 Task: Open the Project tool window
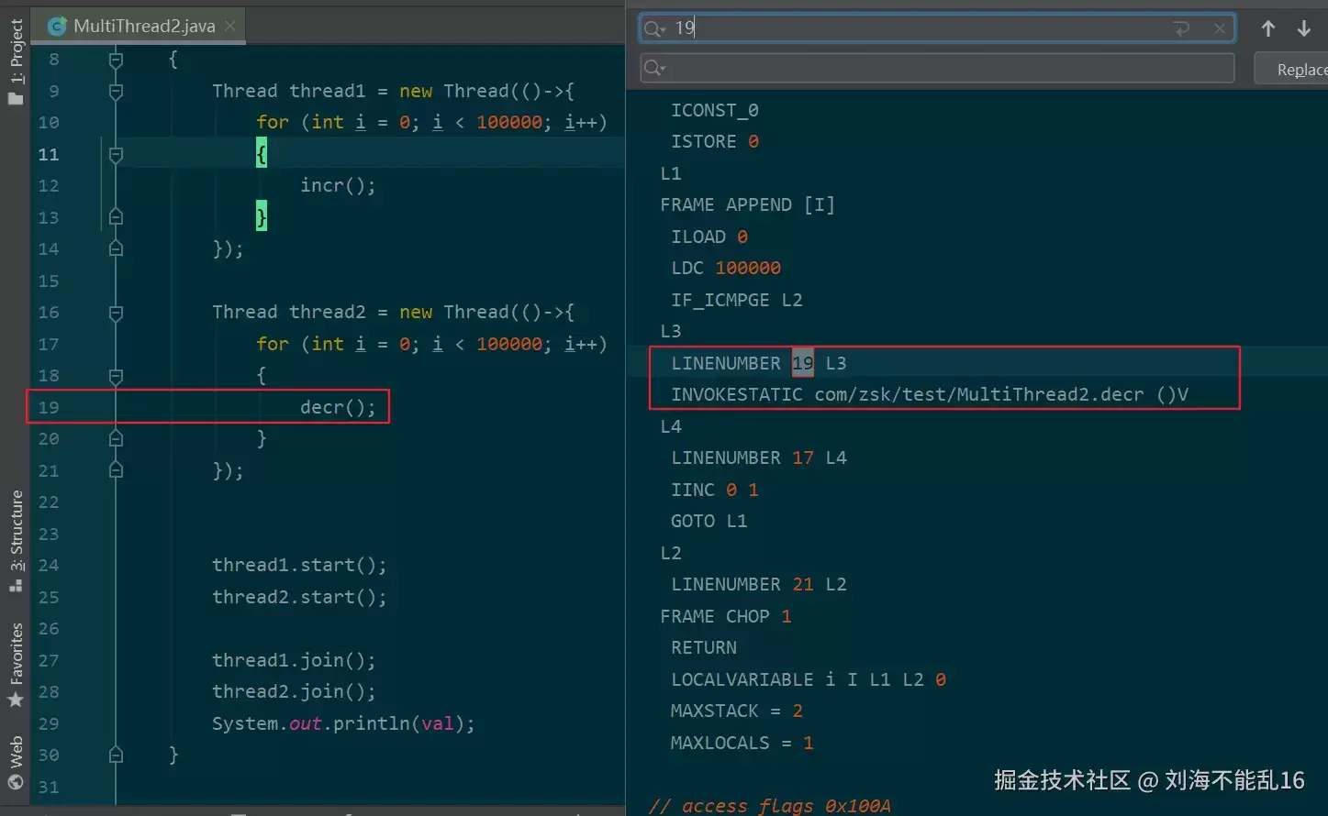coord(16,52)
